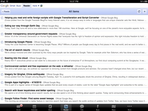Star 'Google Apps highlights – 4/16/2010' item

[x=2, y=83]
